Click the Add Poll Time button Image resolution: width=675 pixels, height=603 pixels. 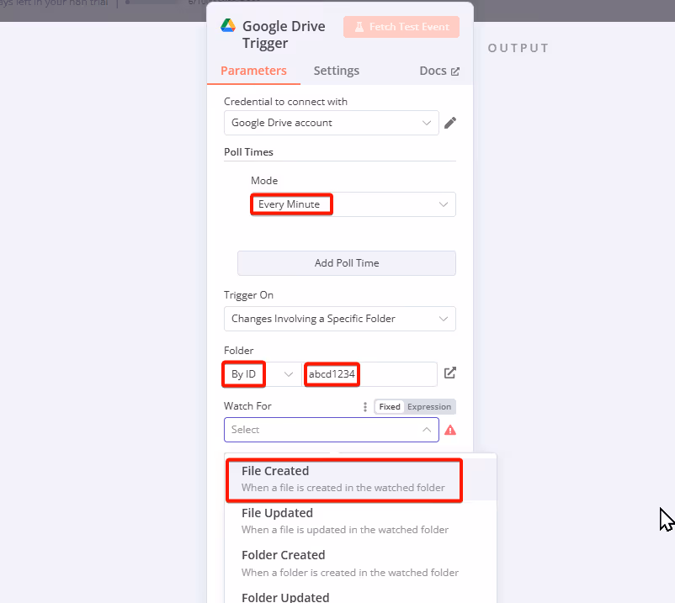347,263
